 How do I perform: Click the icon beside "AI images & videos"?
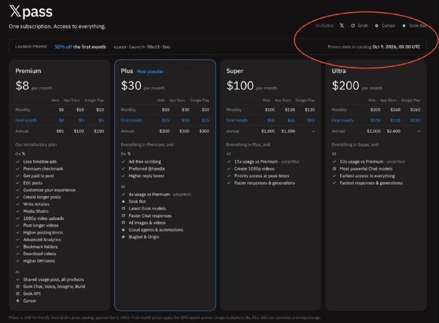(x=123, y=223)
